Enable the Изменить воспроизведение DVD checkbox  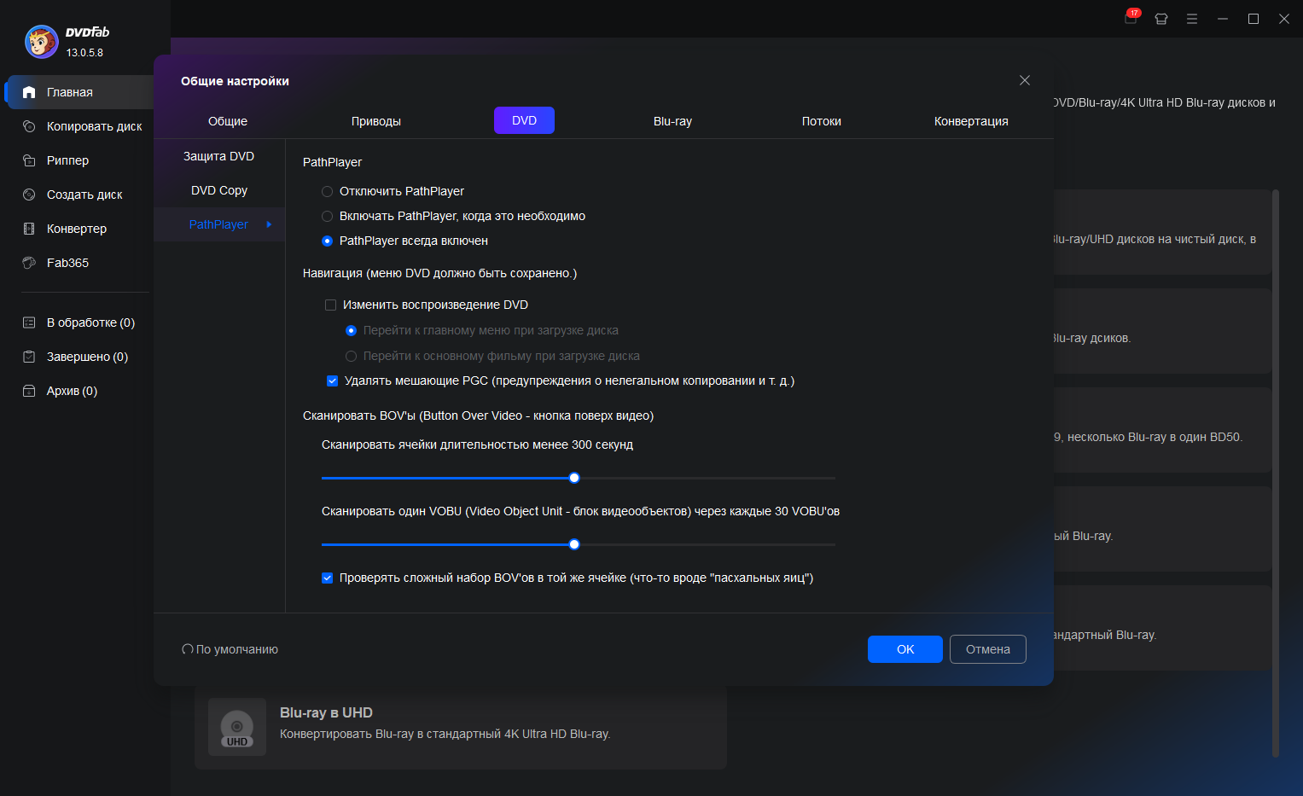click(330, 305)
